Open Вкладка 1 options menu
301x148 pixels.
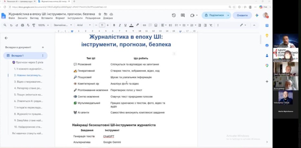[x=43, y=56]
